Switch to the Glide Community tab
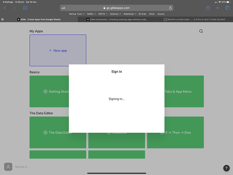 click(x=116, y=19)
